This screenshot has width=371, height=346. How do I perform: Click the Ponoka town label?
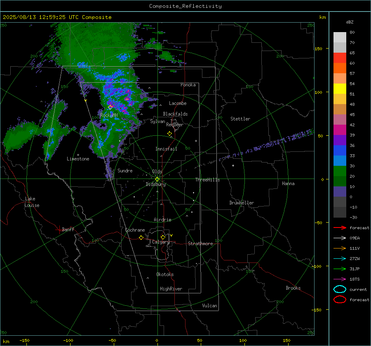click(188, 85)
